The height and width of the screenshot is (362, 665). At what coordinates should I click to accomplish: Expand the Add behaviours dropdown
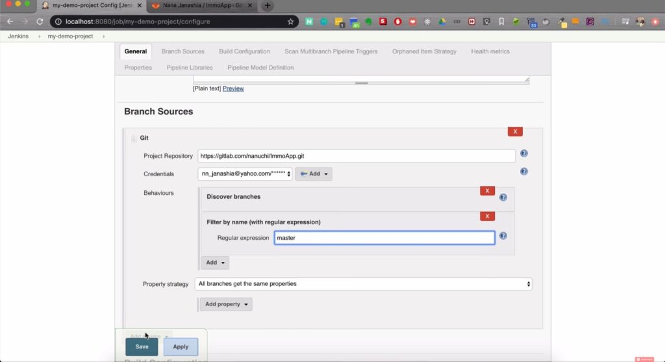tap(215, 263)
